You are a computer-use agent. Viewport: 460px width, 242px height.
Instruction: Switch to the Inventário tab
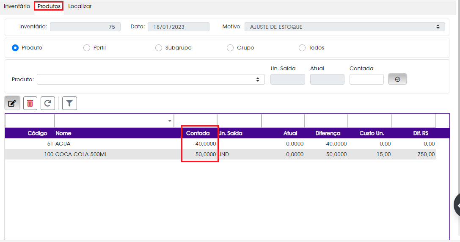[17, 6]
